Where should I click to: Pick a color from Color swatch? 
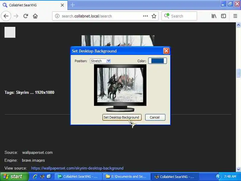pos(157,61)
